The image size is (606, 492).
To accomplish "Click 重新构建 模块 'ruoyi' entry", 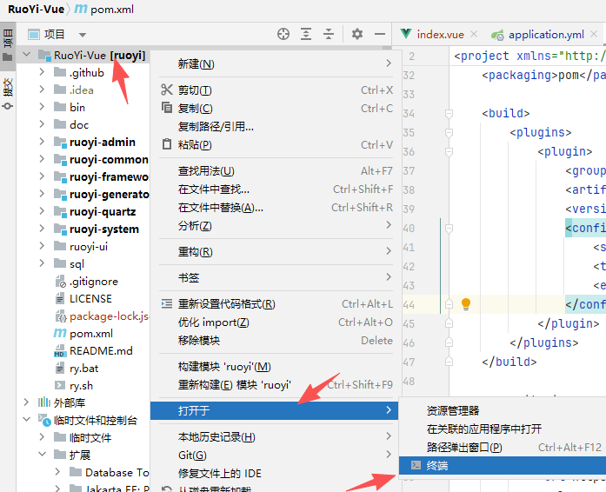I will tap(234, 384).
